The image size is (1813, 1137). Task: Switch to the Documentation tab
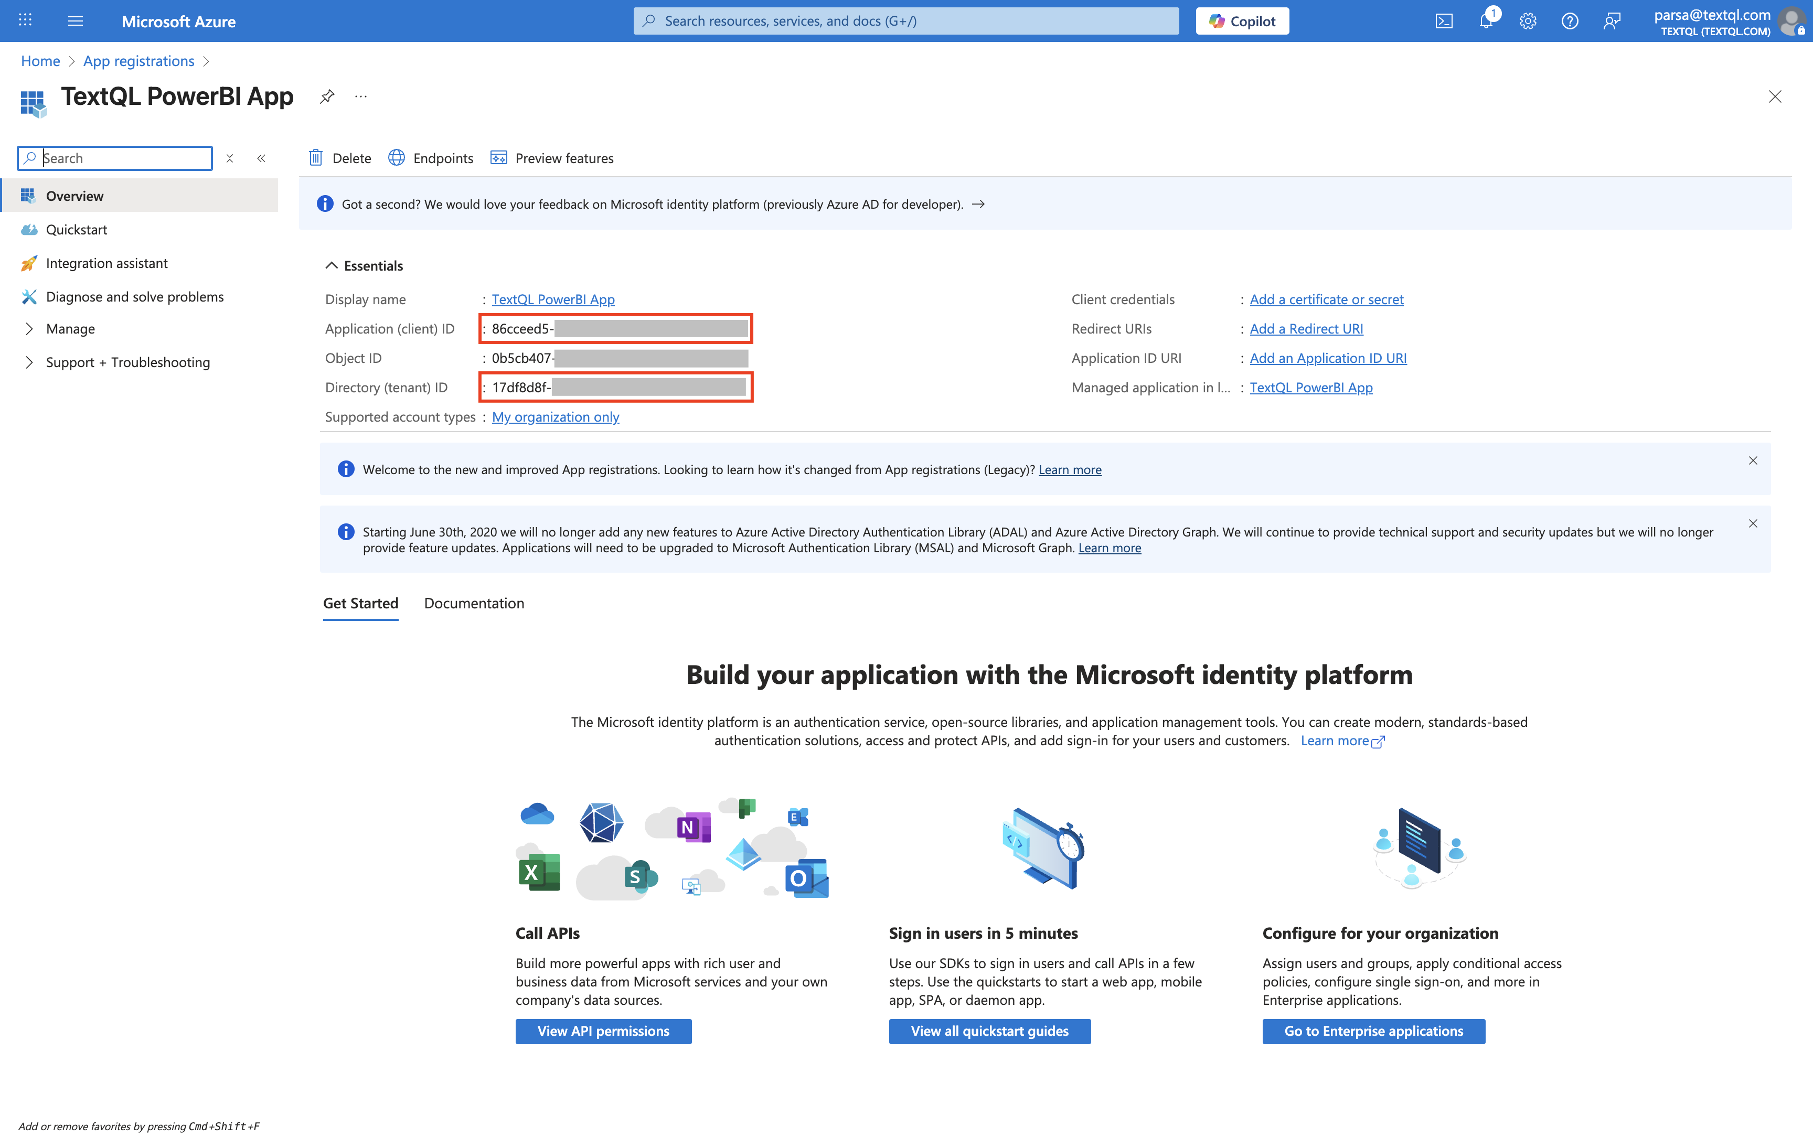pyautogui.click(x=474, y=603)
